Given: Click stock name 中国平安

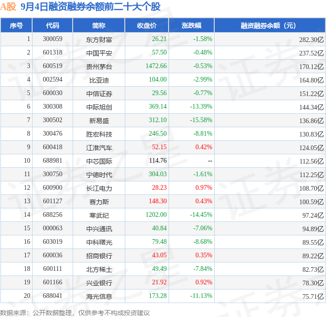Looking at the screenshot, I should 99,53.
